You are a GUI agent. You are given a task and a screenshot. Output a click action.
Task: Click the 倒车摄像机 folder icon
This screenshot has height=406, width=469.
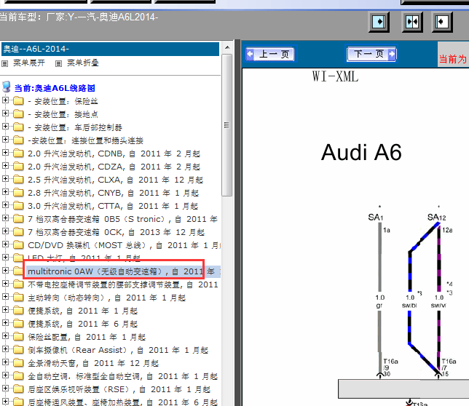[x=18, y=350]
